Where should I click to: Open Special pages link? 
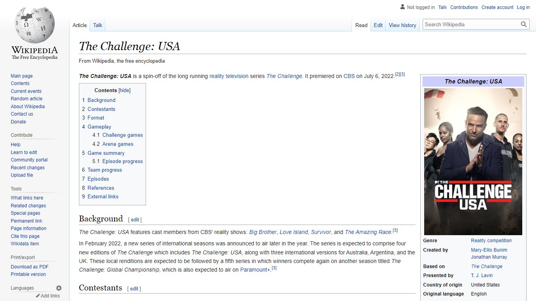click(x=26, y=213)
